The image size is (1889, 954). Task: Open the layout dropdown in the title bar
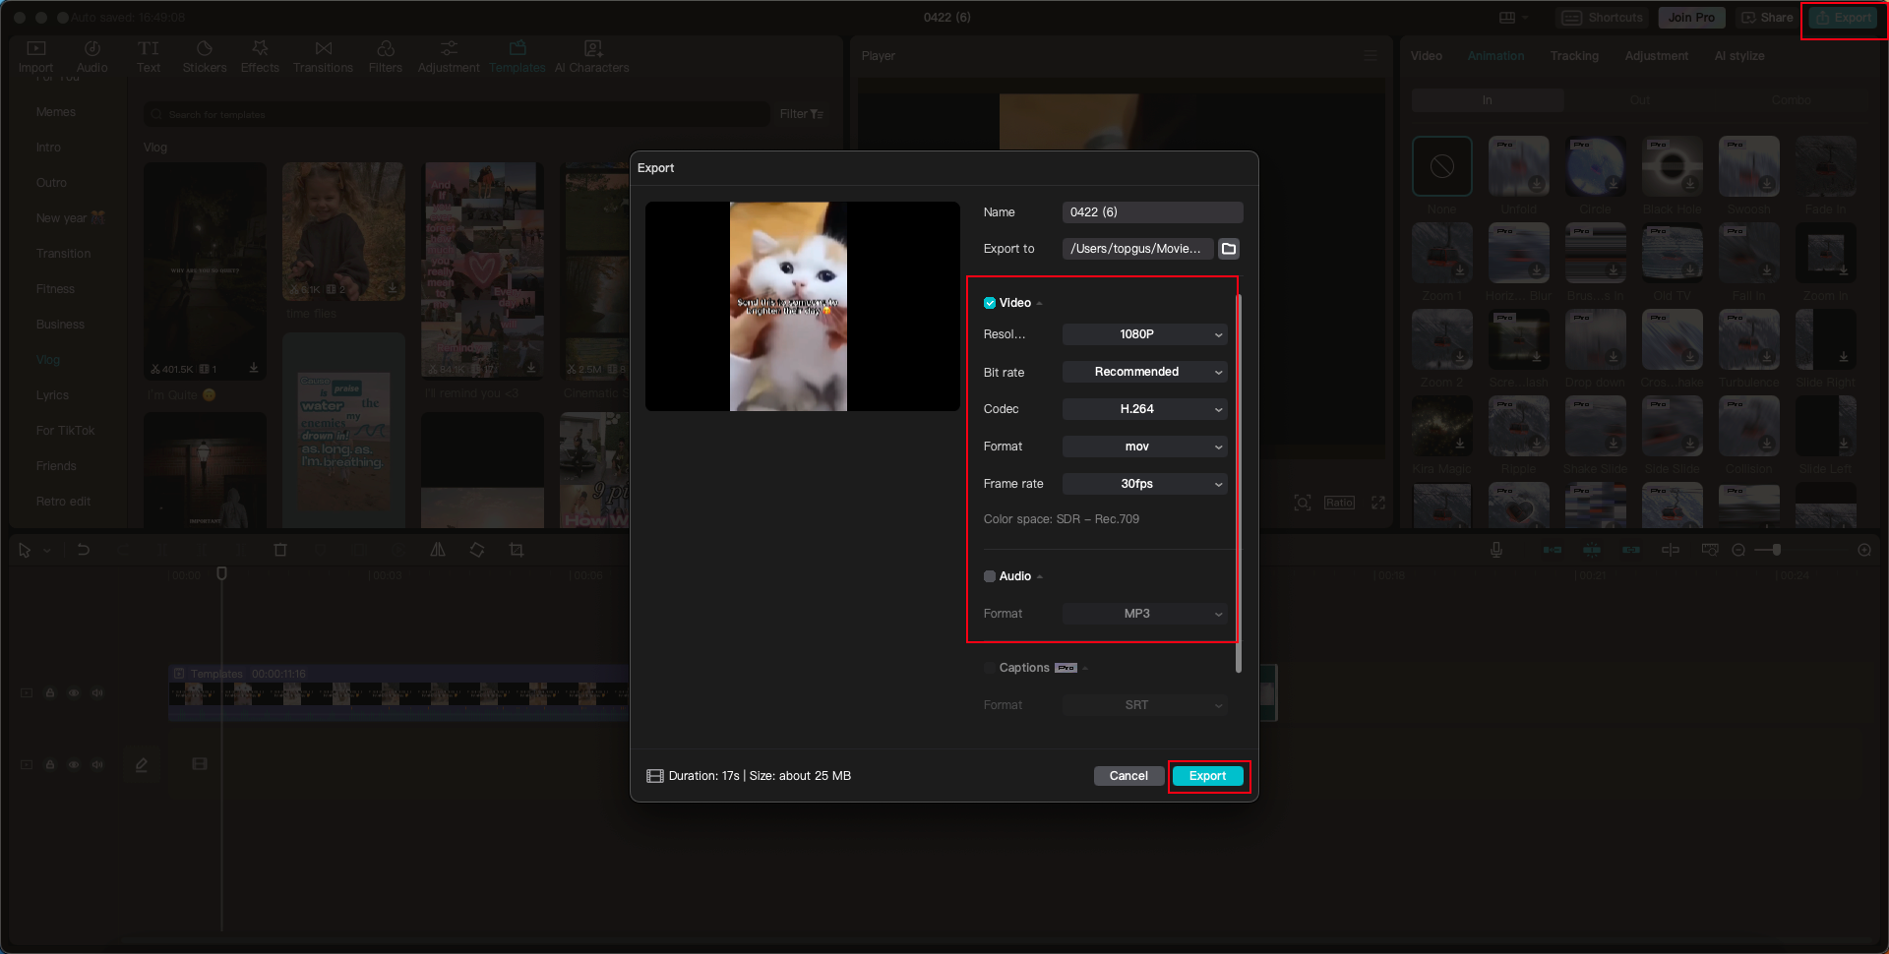1513,18
